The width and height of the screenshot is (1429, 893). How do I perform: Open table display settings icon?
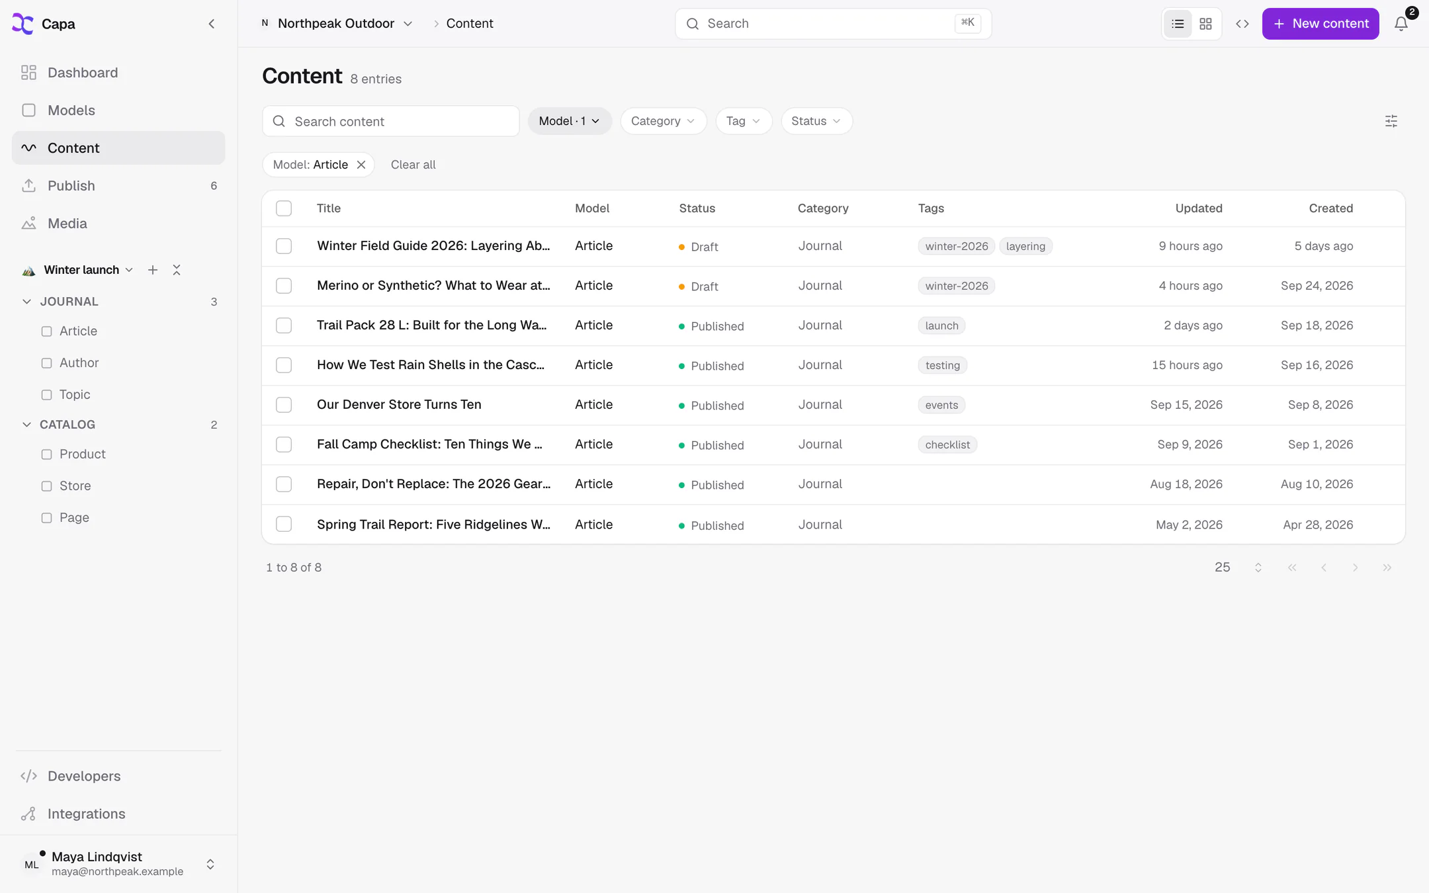[1391, 121]
